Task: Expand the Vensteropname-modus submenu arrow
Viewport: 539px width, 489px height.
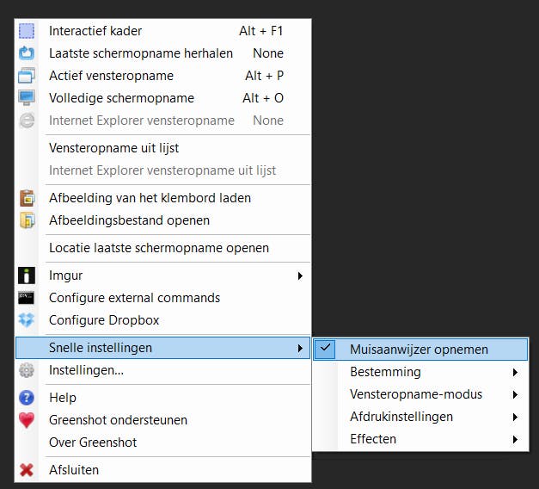Action: pyautogui.click(x=515, y=394)
